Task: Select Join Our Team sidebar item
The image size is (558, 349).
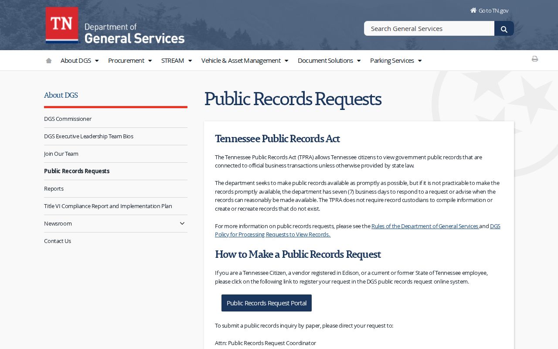Action: pyautogui.click(x=61, y=154)
